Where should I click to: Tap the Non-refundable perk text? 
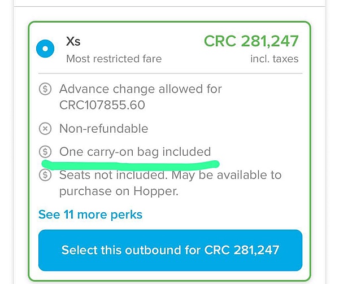pos(103,129)
